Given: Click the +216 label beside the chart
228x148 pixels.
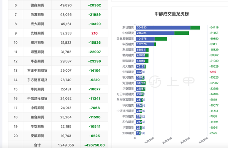Looking at the screenshot, I should (x=213, y=72).
